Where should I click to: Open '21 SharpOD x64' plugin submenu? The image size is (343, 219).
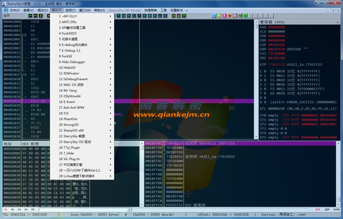(x=82, y=130)
